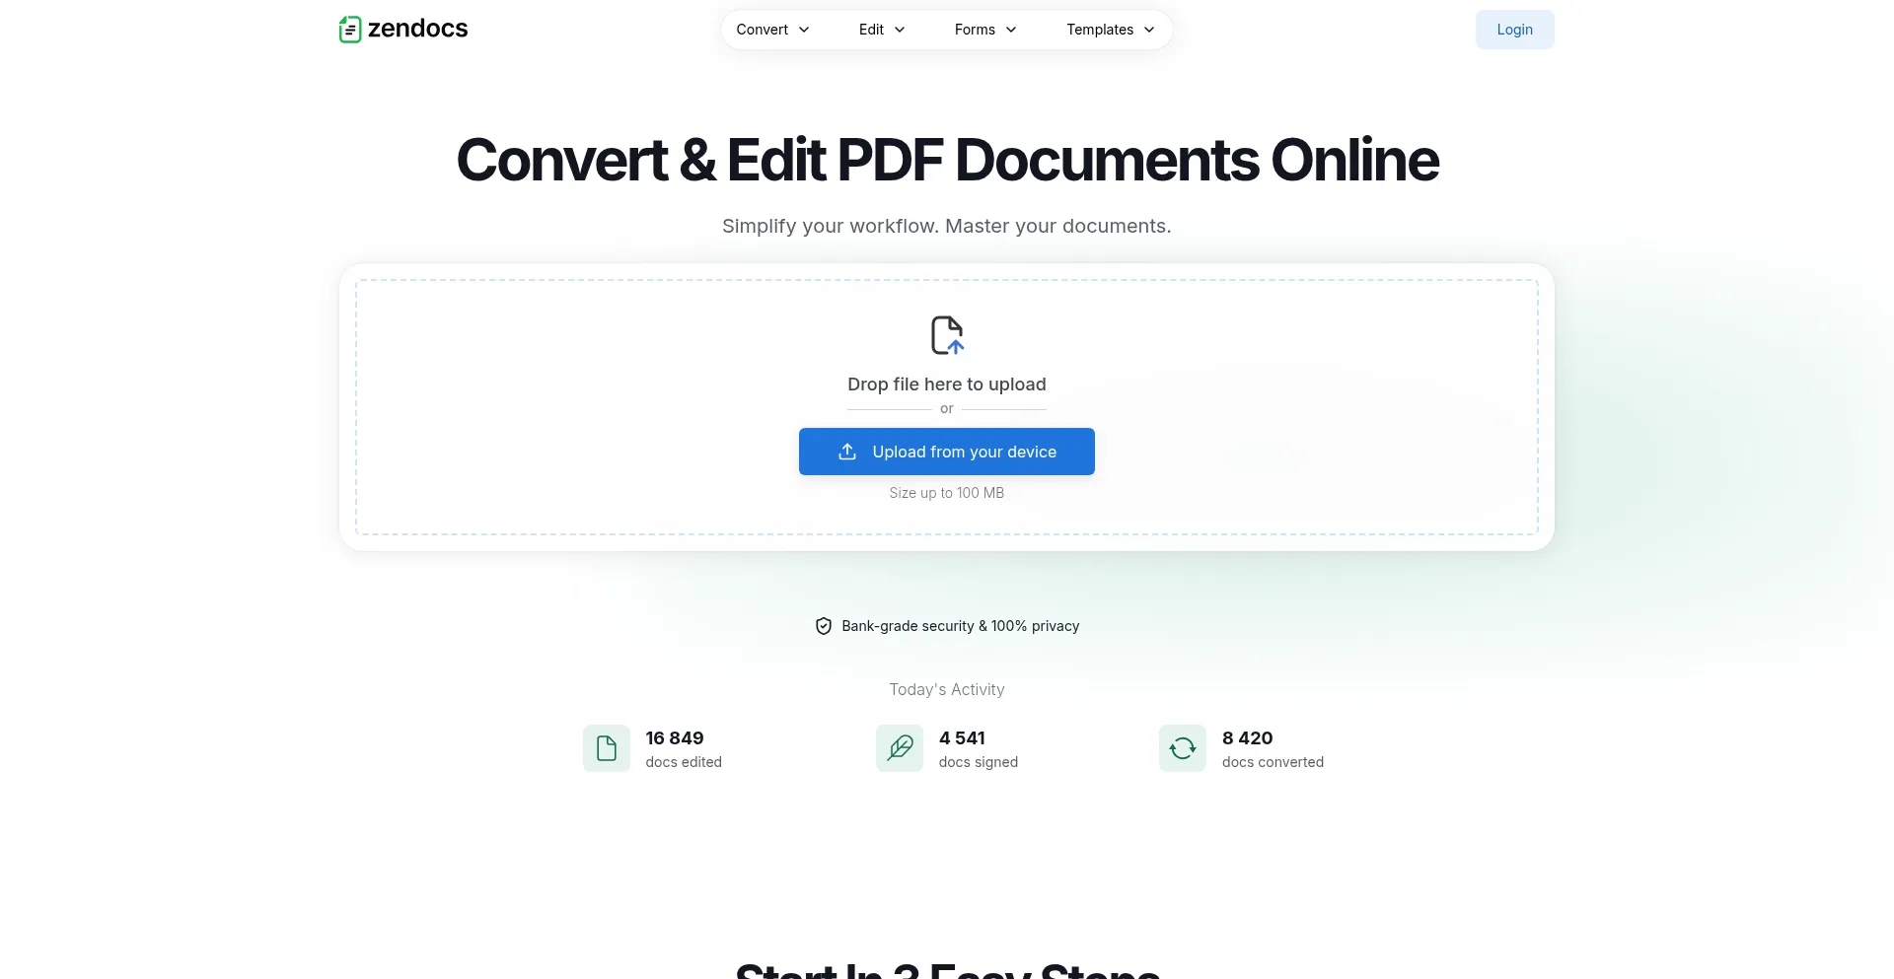Viewport: 1894px width, 979px height.
Task: Click the 'Simplify your workflow' subtitle
Action: coord(947,226)
